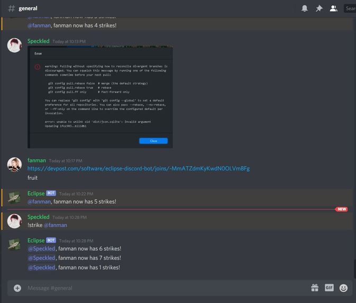This screenshot has width=356, height=303.
Task: Click BOT badge on 10:28 PM Eclipse message
Action: coord(51,240)
